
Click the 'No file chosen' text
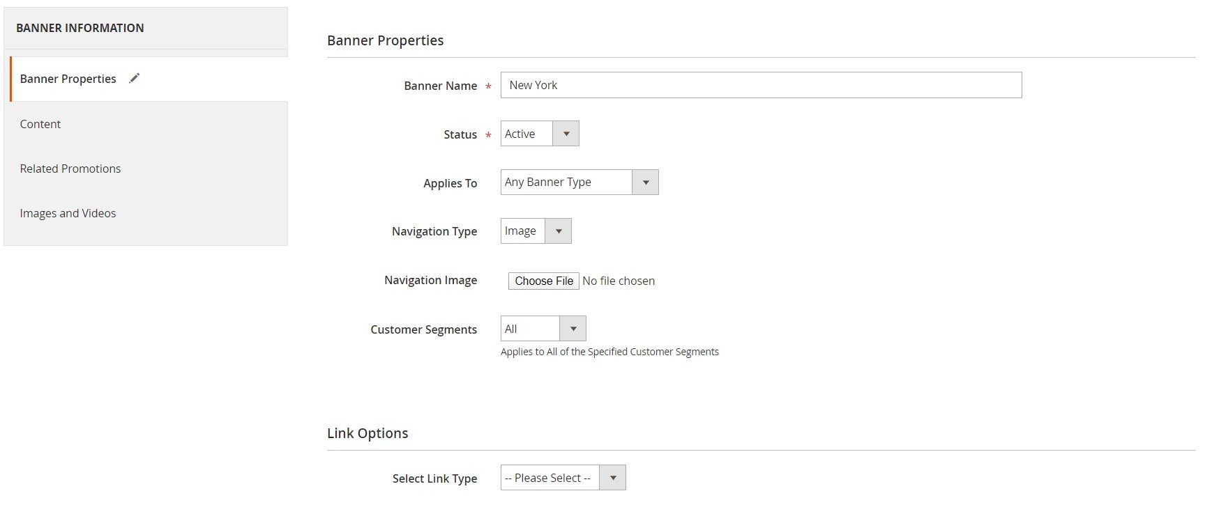point(619,281)
